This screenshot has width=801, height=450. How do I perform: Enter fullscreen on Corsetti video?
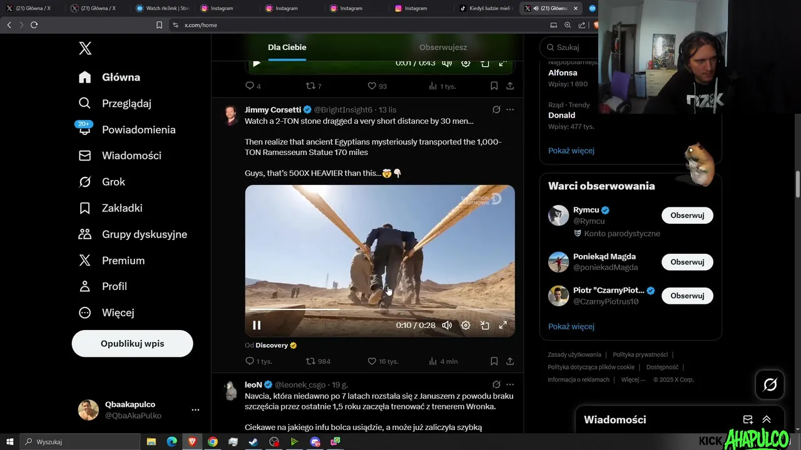click(503, 325)
